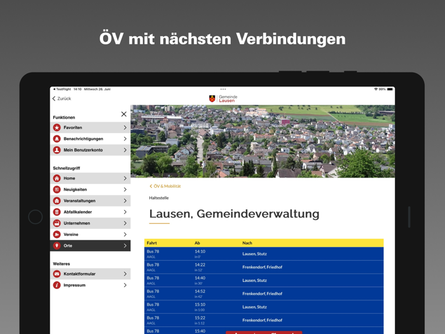This screenshot has width=445, height=334.
Task: Expand Unternehmen via its chevron
Action: pos(125,223)
